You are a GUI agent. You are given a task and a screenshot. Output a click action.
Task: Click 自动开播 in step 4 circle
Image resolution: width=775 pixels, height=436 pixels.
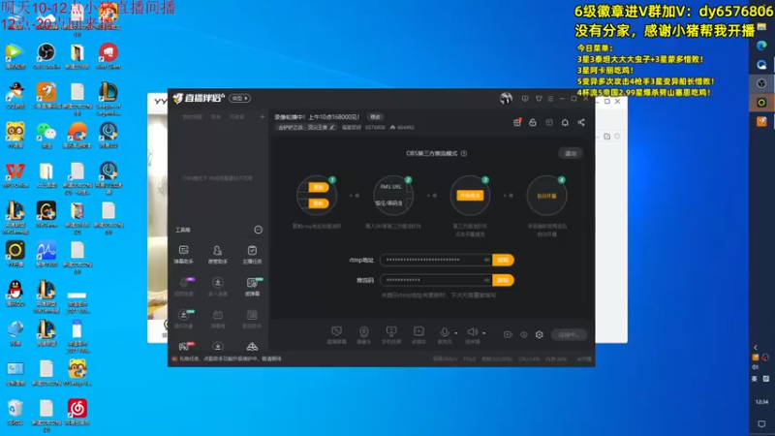[546, 196]
